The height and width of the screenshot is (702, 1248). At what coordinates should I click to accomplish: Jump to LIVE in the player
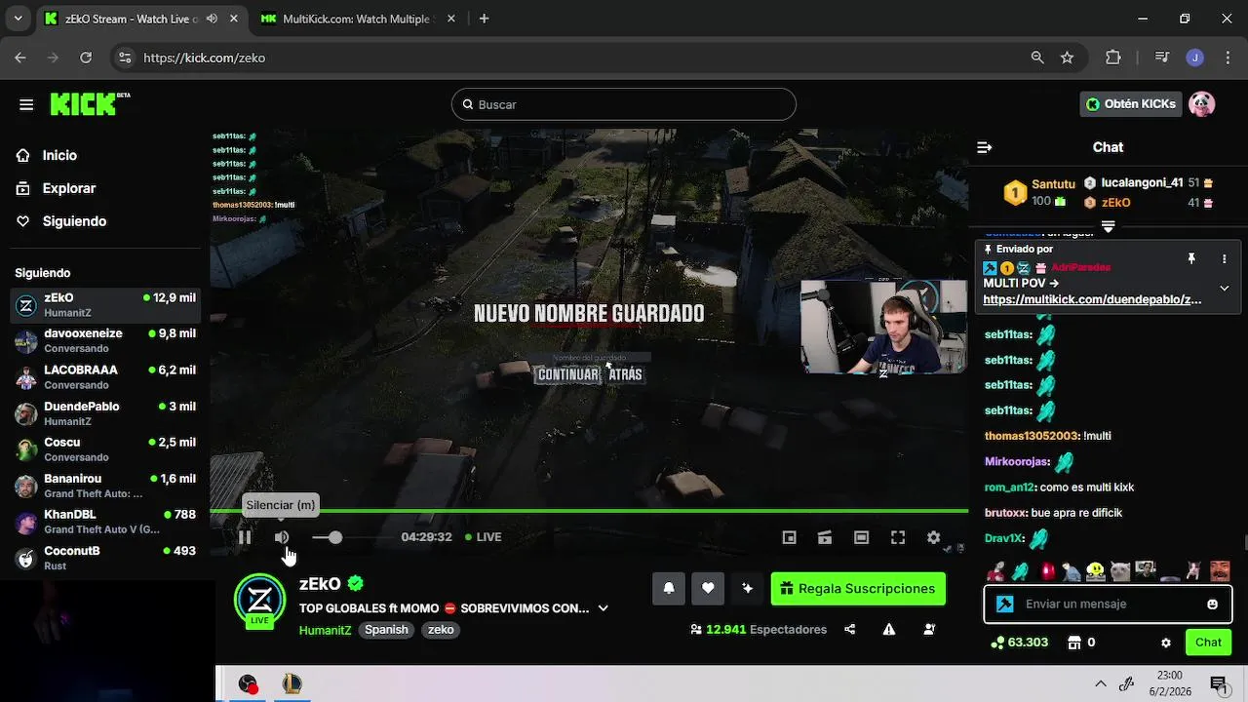[484, 537]
